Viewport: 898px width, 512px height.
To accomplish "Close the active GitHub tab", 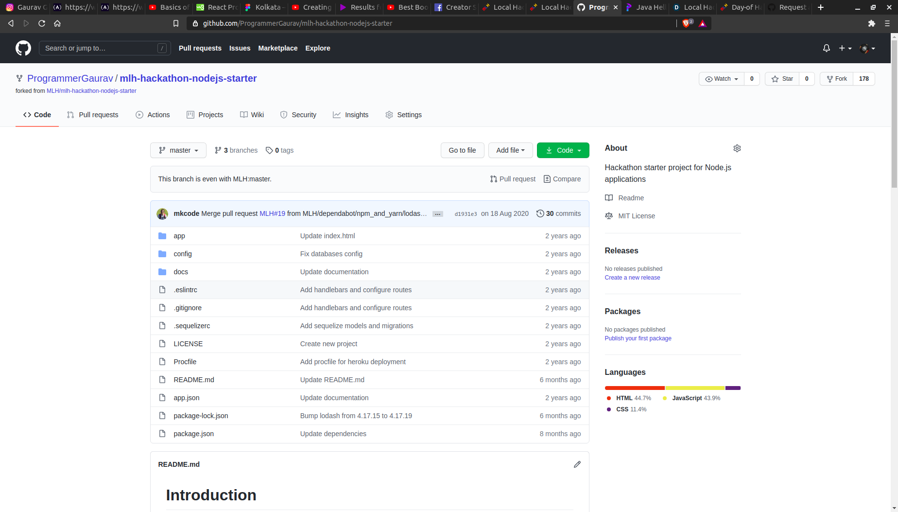I will (x=616, y=7).
